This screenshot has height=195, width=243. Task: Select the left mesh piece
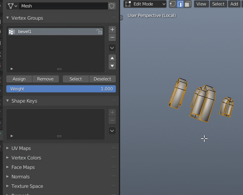pyautogui.click(x=178, y=93)
